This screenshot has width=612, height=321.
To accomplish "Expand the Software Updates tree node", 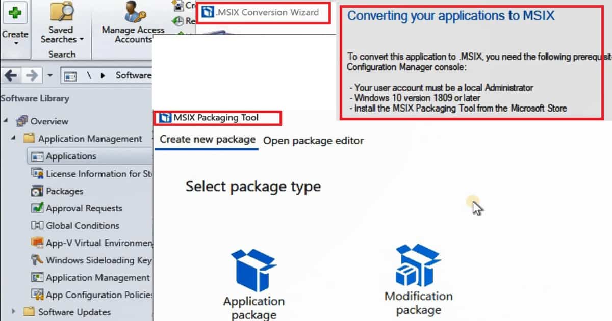I will coord(14,312).
